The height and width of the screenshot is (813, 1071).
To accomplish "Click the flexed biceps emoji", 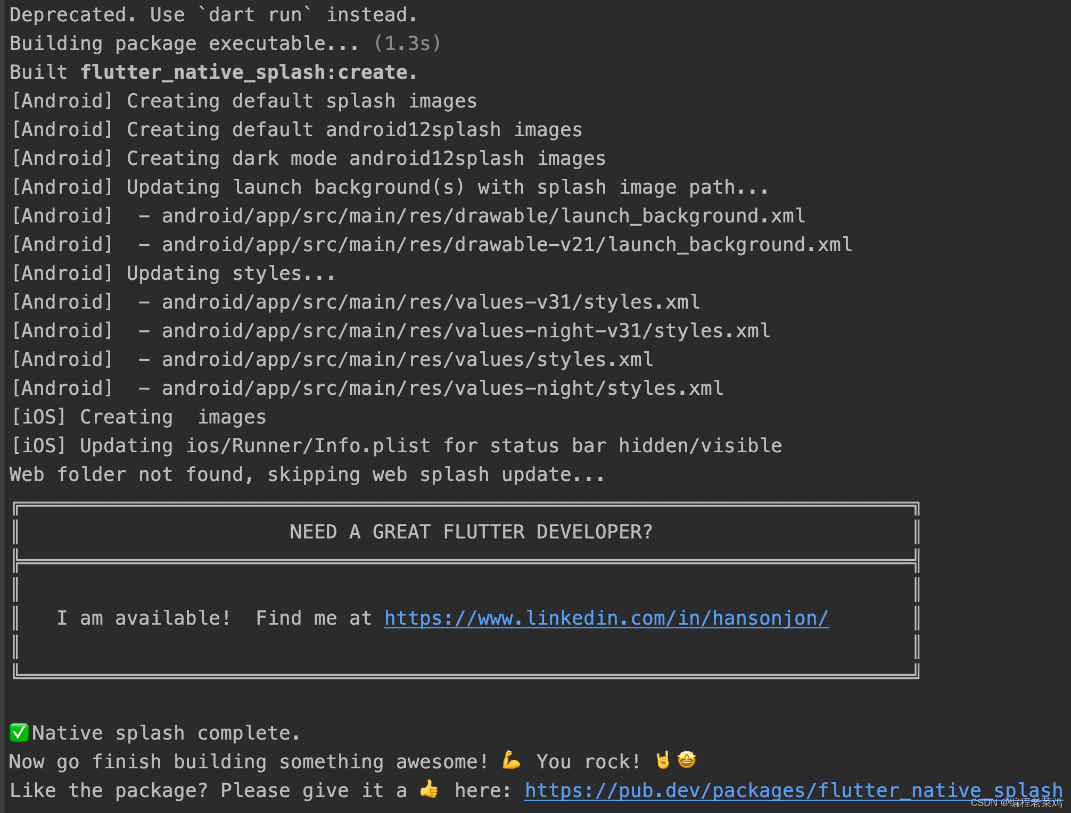I will [x=511, y=760].
